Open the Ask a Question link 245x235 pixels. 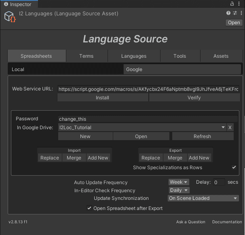pyautogui.click(x=191, y=222)
